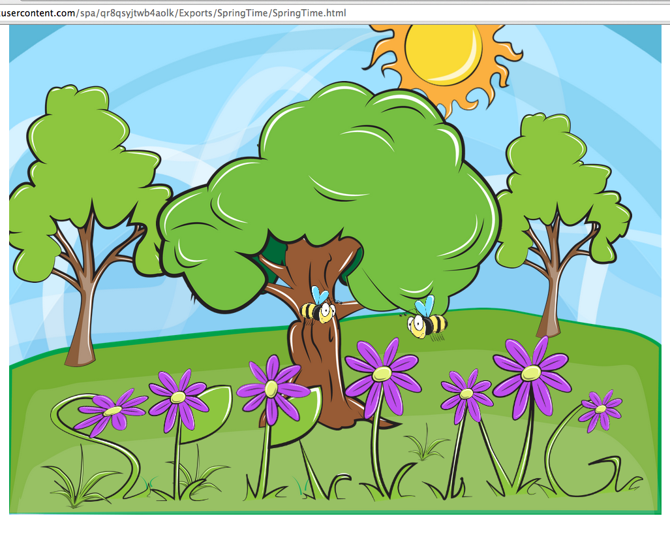Viewport: 670px width, 535px height.
Task: Click the purple flower on letter S
Action: 113,410
